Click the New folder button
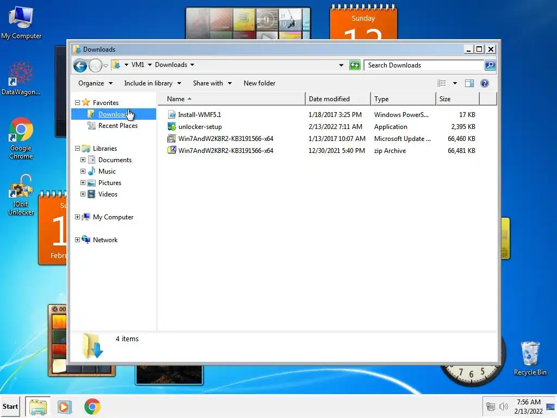This screenshot has height=418, width=557. [259, 83]
